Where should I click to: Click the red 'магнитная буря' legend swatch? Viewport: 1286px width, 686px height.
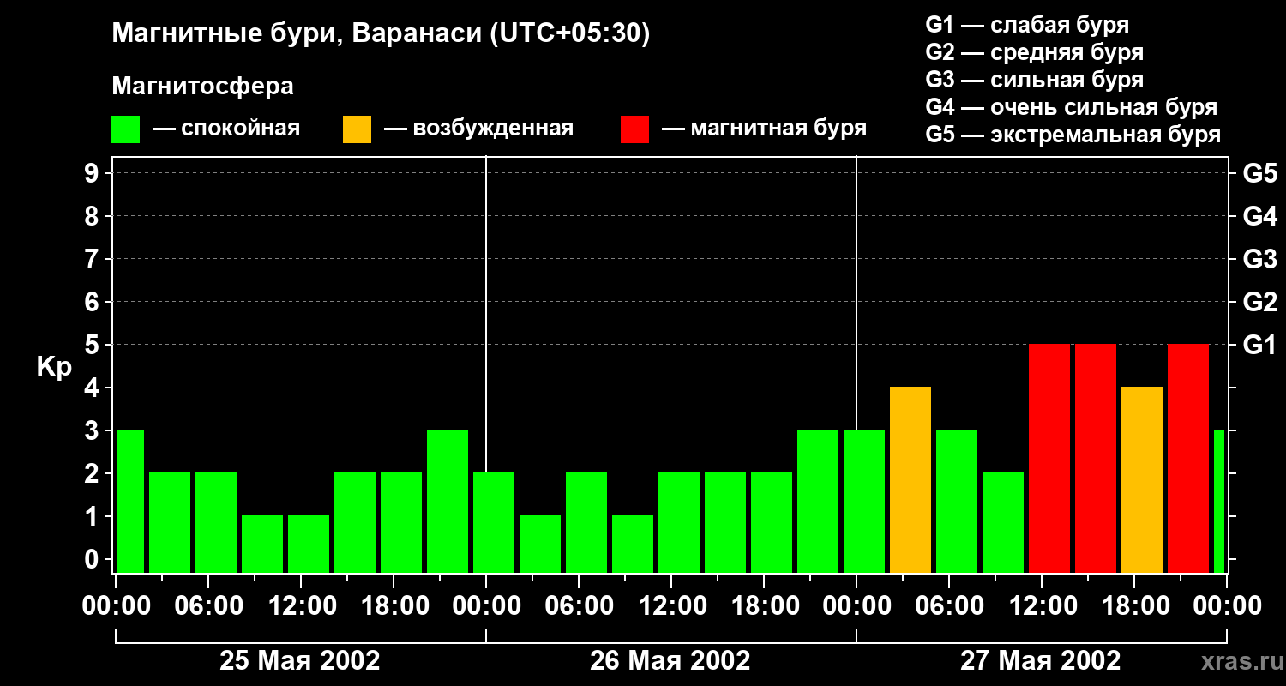tap(635, 129)
